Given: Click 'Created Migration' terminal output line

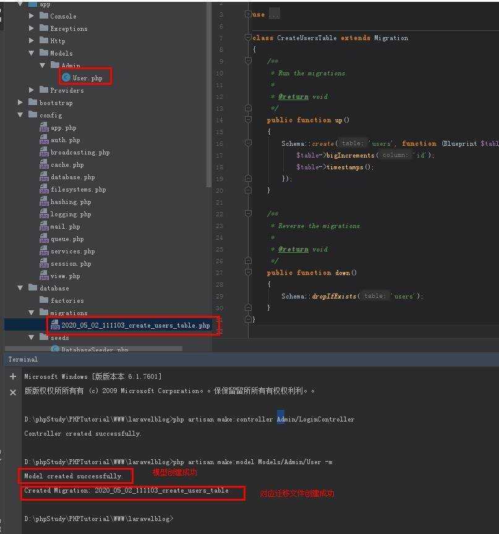Looking at the screenshot, I should [x=126, y=490].
